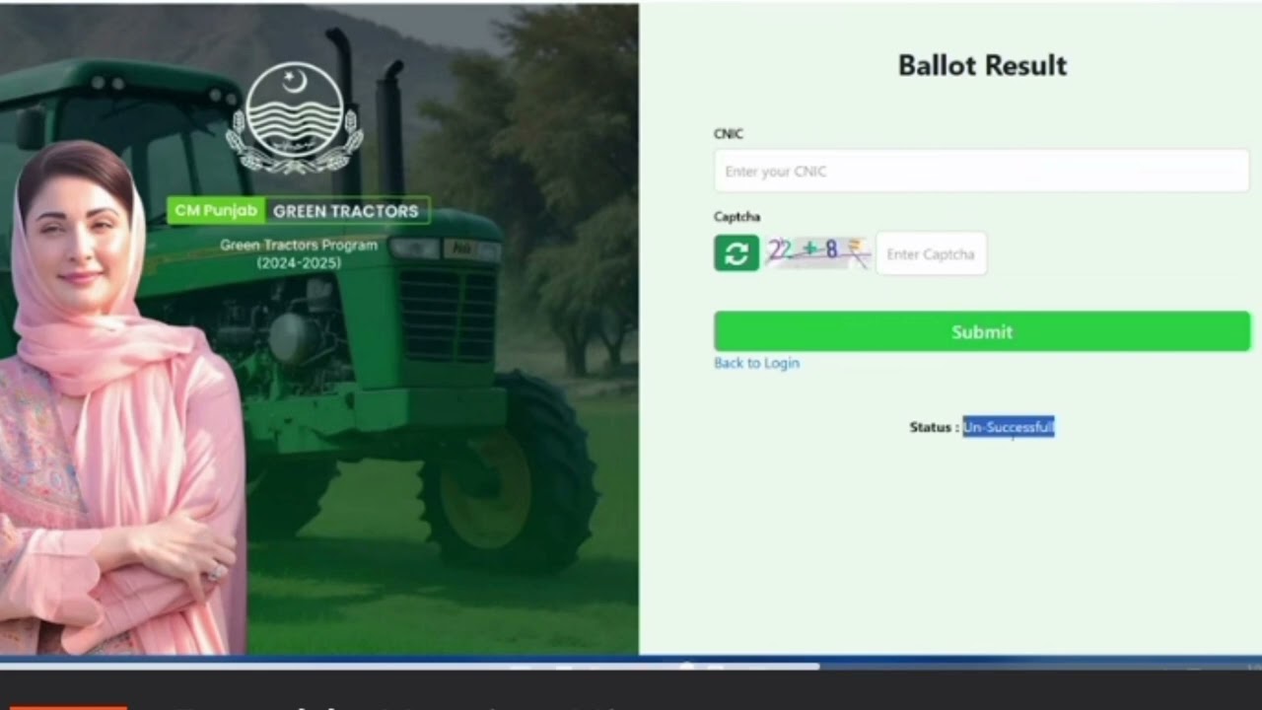This screenshot has width=1262, height=710.
Task: Click the Punjab government emblem logo
Action: tap(295, 118)
